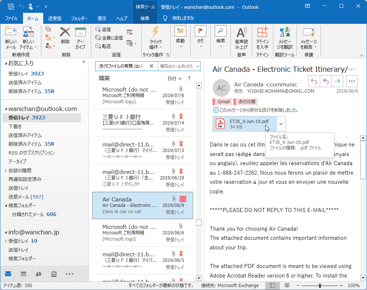Create a new mail with 新しいメール
367x290 pixels.
tap(11, 37)
